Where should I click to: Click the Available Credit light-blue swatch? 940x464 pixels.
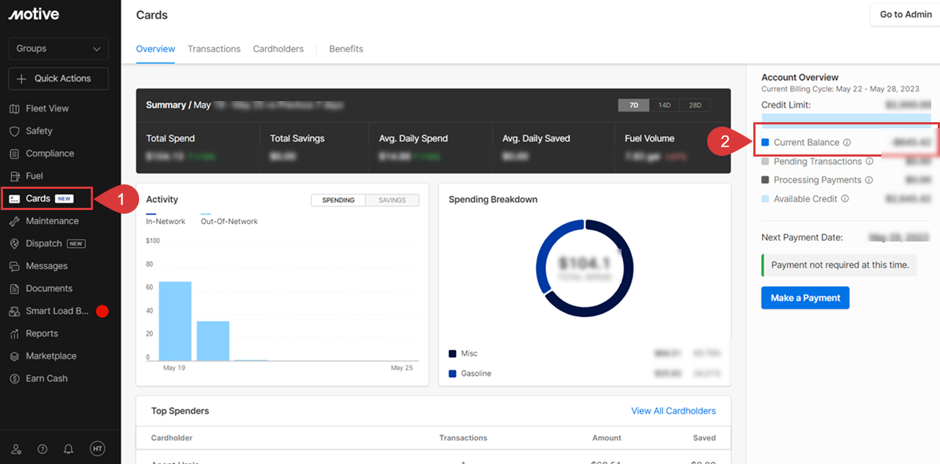(765, 199)
